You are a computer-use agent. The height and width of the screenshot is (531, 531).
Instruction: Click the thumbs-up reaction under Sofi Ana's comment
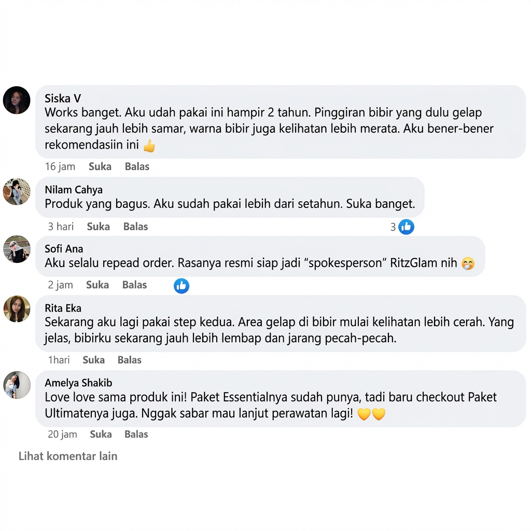click(181, 286)
